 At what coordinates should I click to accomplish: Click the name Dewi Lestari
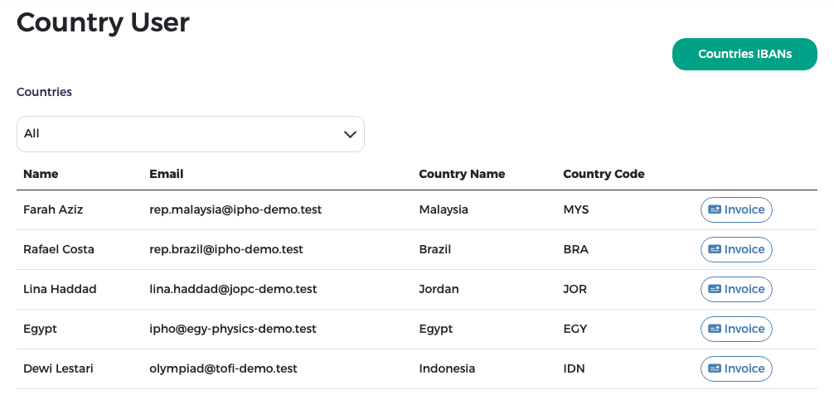pos(59,368)
